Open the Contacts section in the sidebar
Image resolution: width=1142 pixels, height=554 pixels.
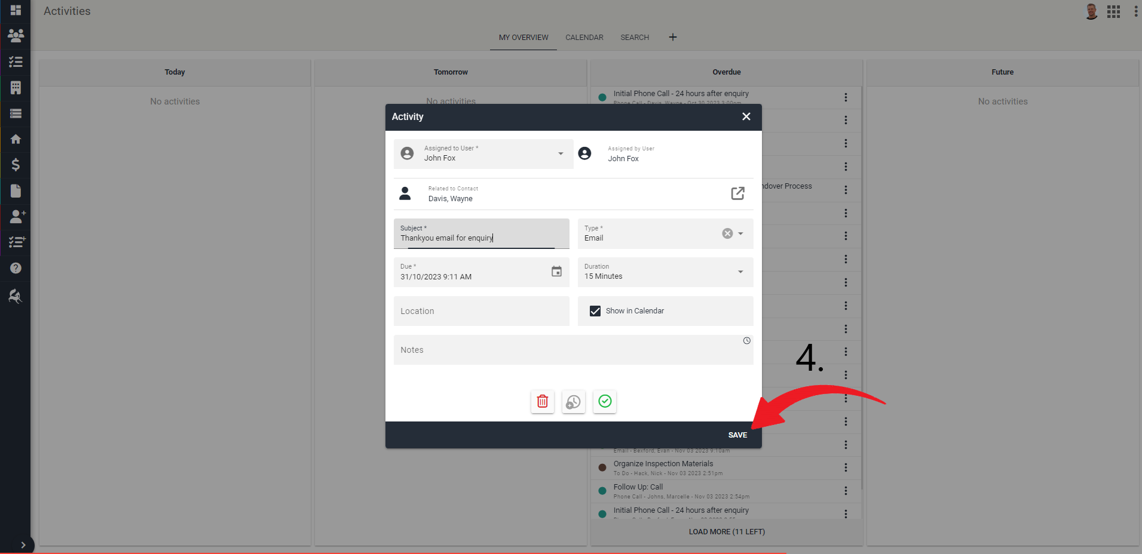click(15, 36)
